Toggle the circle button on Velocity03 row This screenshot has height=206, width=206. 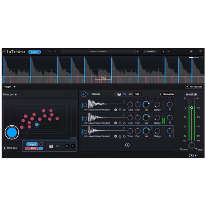pyautogui.click(x=85, y=119)
